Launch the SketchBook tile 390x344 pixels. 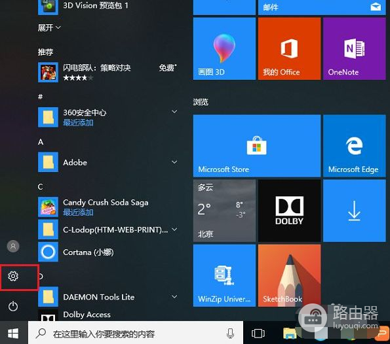[289, 275]
